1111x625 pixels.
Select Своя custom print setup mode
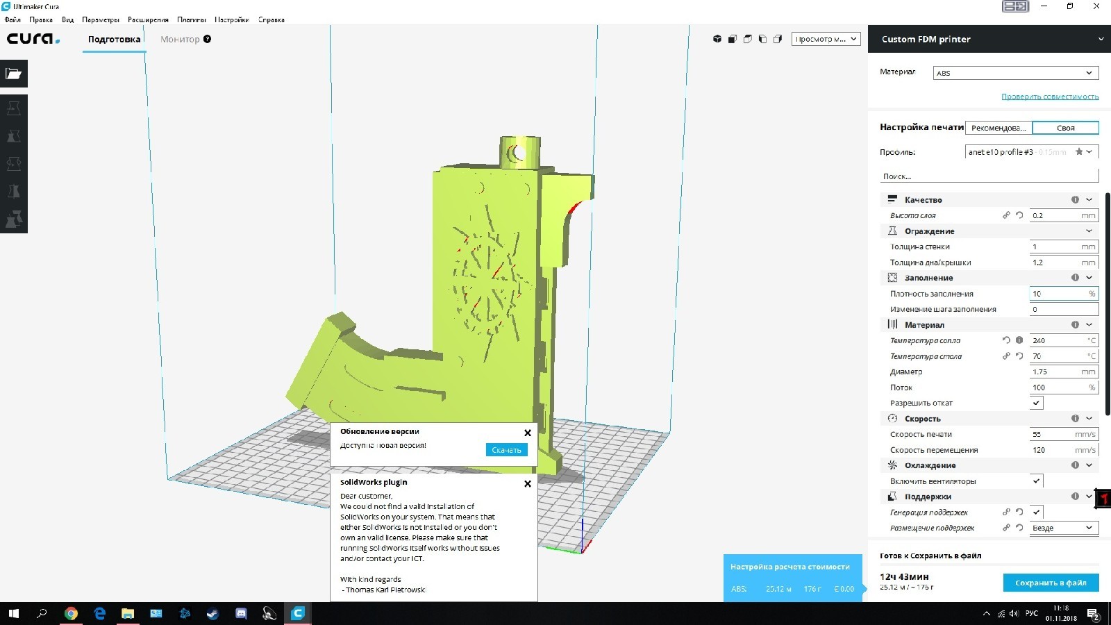click(1066, 128)
